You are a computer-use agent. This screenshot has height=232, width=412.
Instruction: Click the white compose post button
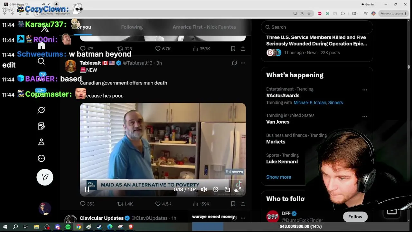tap(45, 177)
